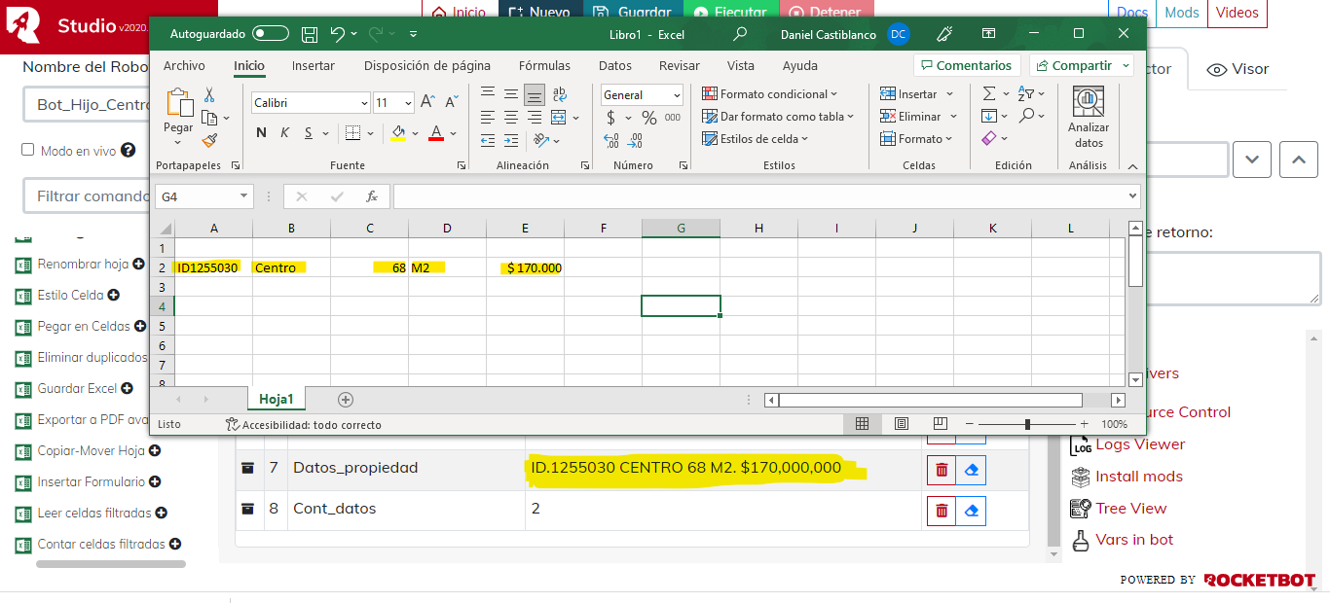Open the Fórmulas ribbon tab

[x=544, y=66]
